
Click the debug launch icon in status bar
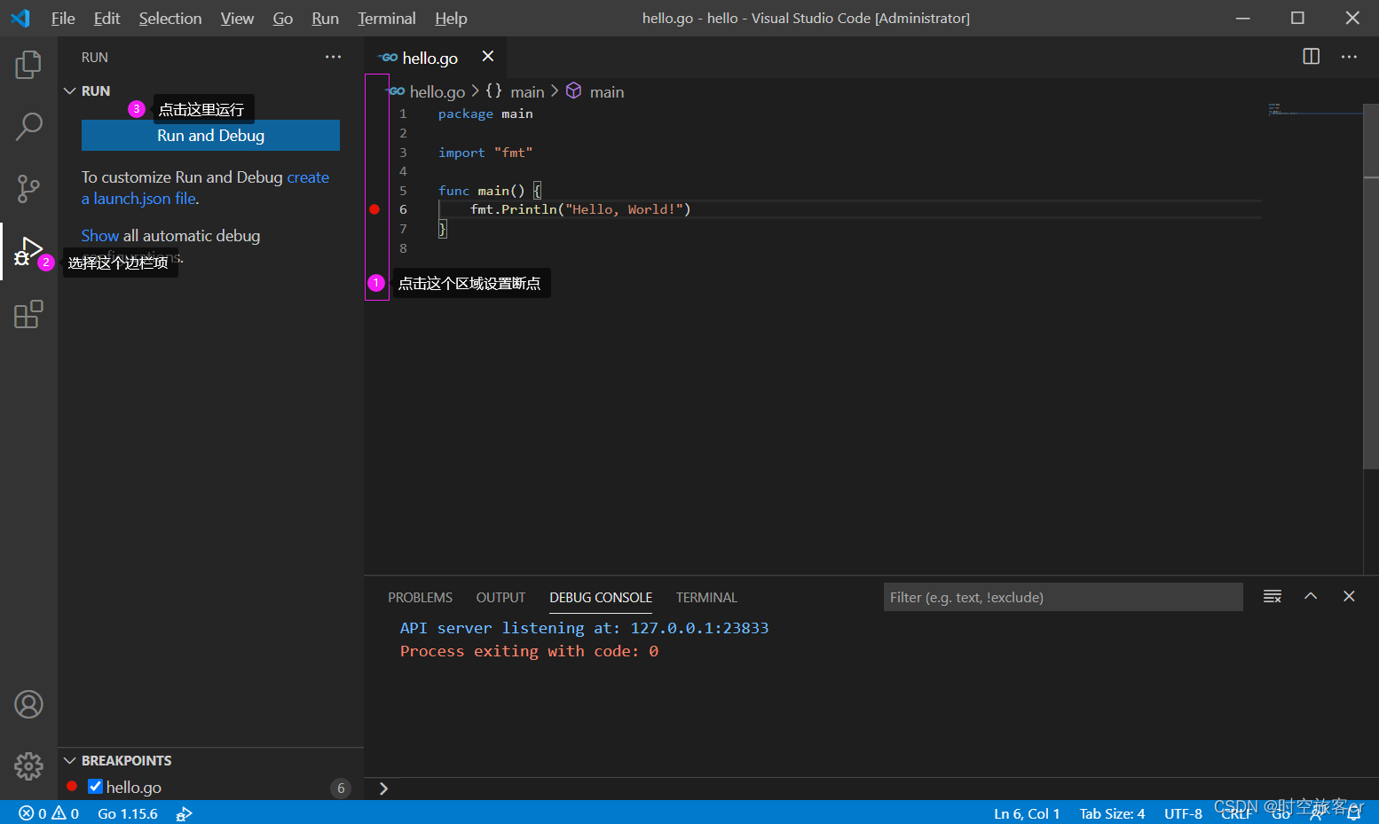coord(184,813)
